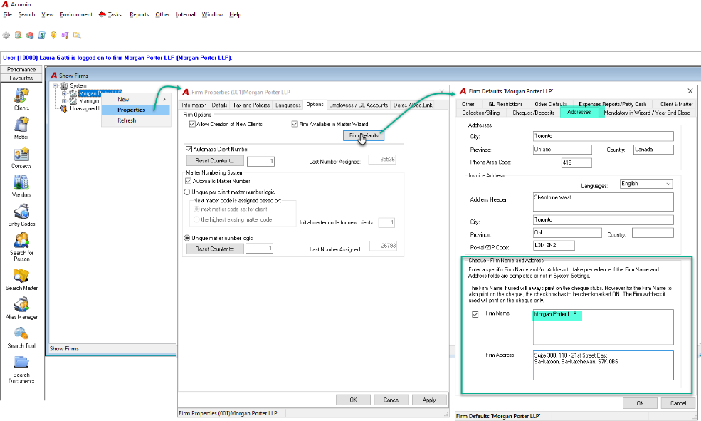The width and height of the screenshot is (701, 421).
Task: Click the folder search toolbar icon
Action: pos(77,36)
